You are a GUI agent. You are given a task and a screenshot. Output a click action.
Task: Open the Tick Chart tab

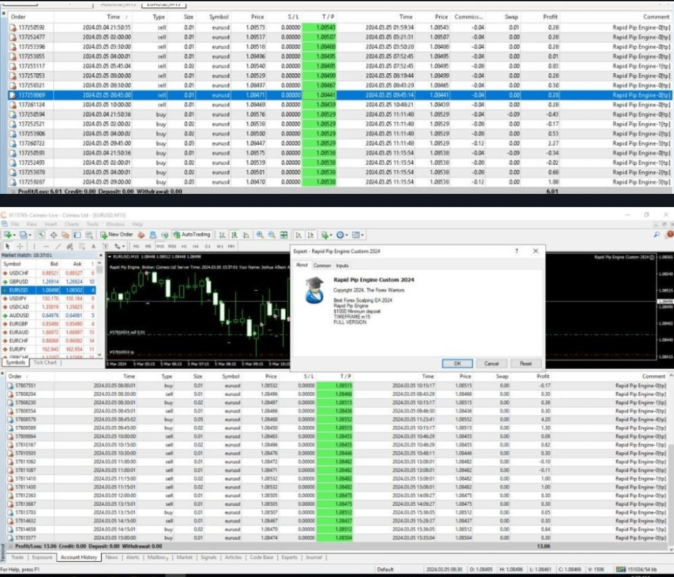pyautogui.click(x=45, y=362)
